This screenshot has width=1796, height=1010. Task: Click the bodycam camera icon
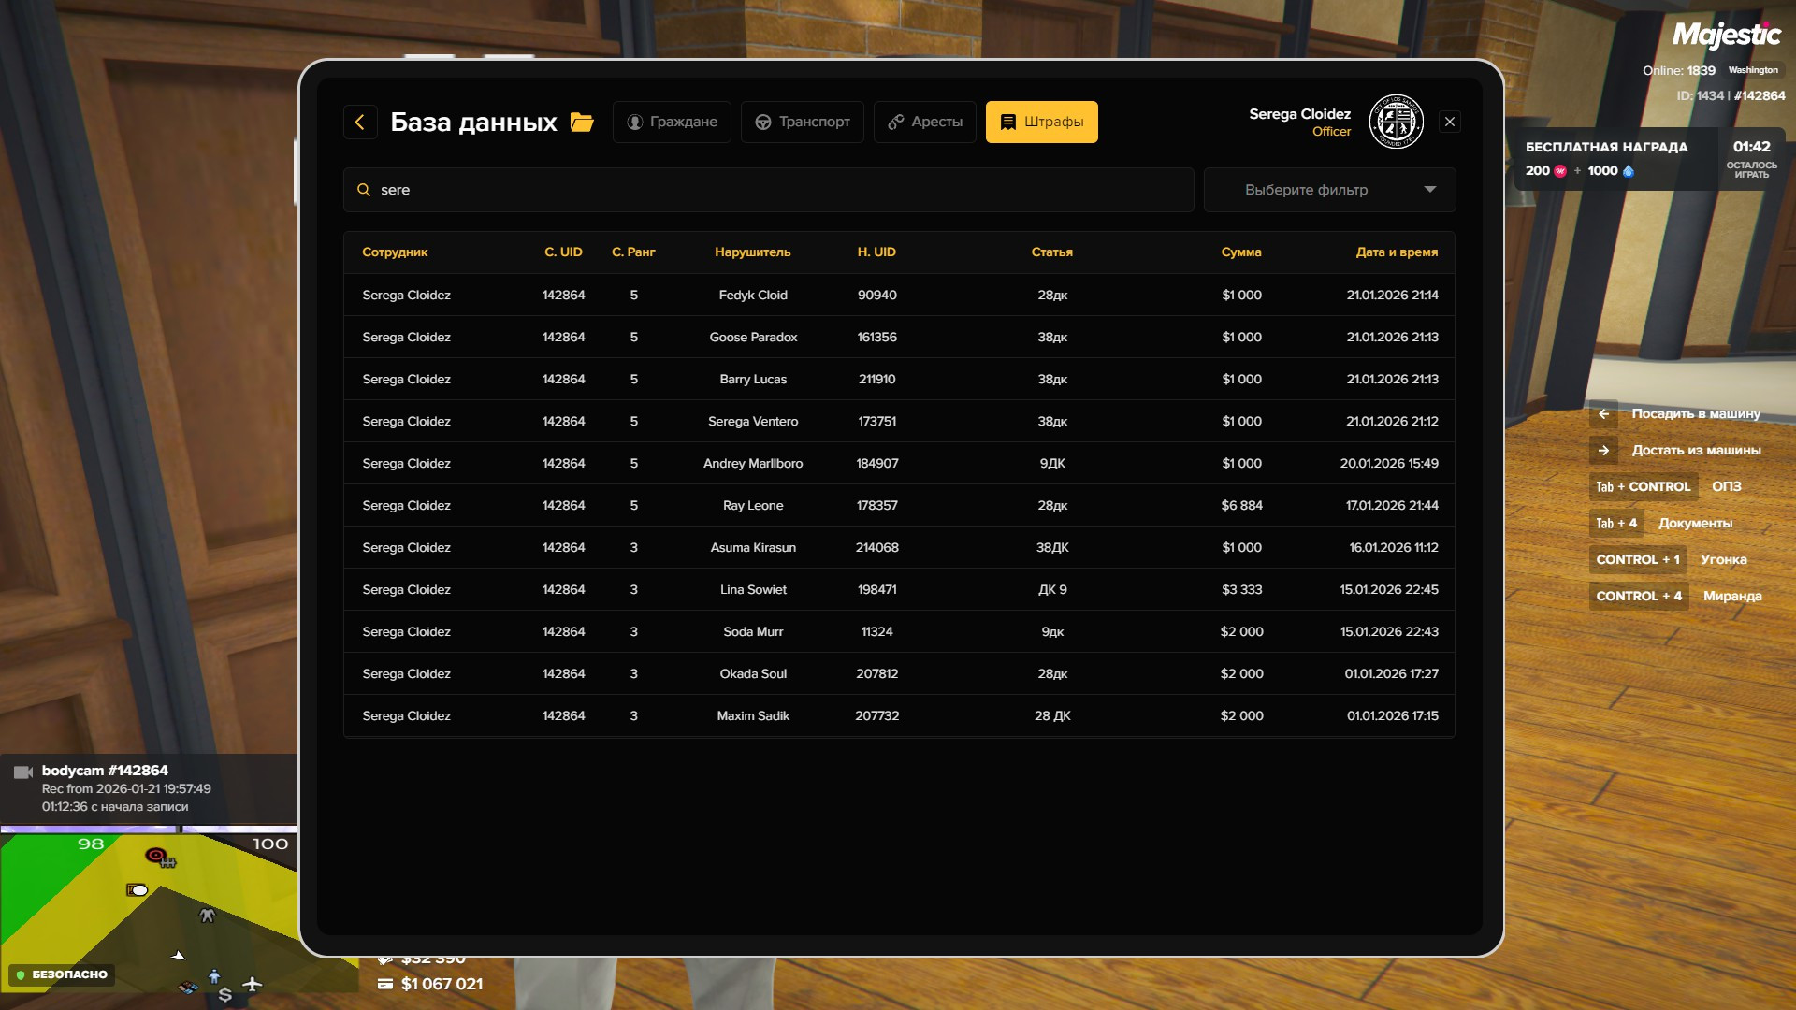click(23, 772)
